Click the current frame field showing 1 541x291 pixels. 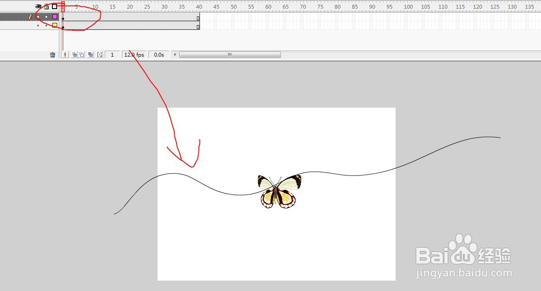(x=113, y=55)
